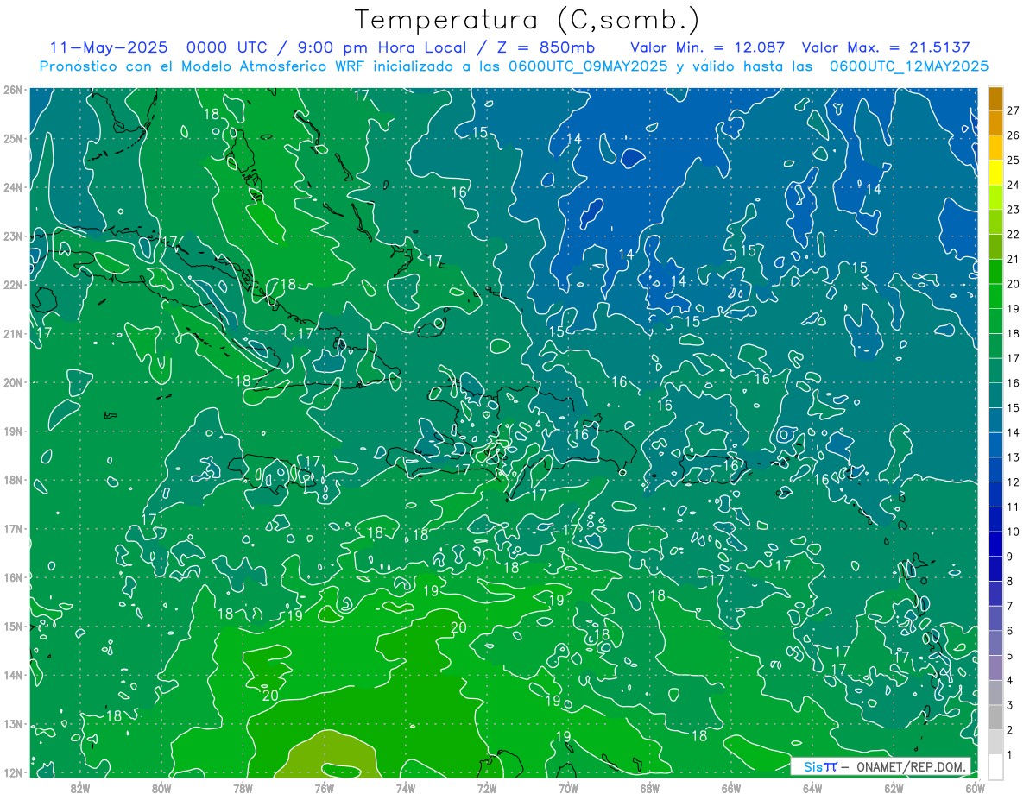Click the color bar tick label "6"
This screenshot has height=800, width=1036.
1011,631
